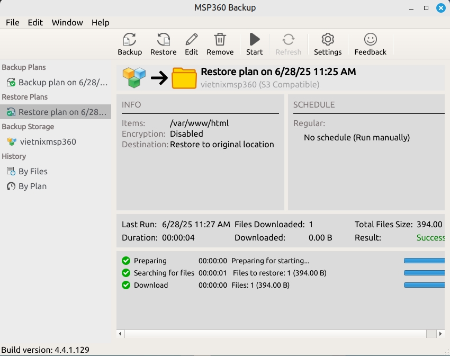Click the Success result text
This screenshot has width=450, height=356.
click(430, 238)
